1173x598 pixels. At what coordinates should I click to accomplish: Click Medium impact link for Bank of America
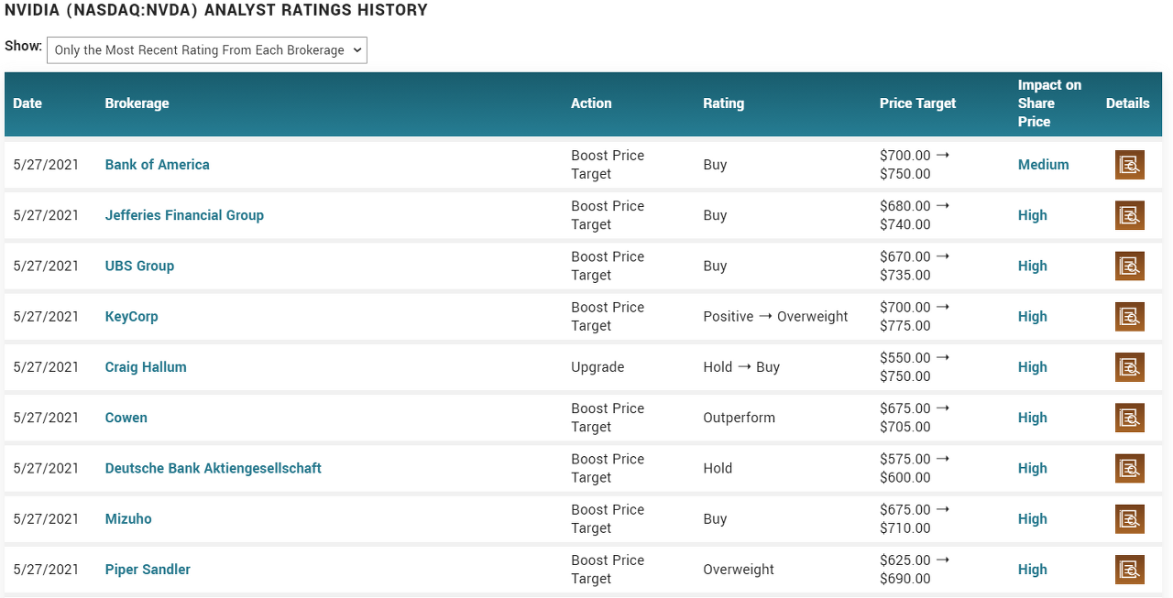tap(1044, 165)
